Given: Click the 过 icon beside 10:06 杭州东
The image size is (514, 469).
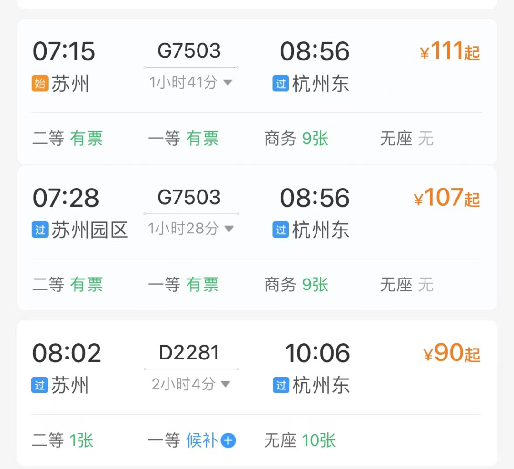Looking at the screenshot, I should pyautogui.click(x=281, y=385).
